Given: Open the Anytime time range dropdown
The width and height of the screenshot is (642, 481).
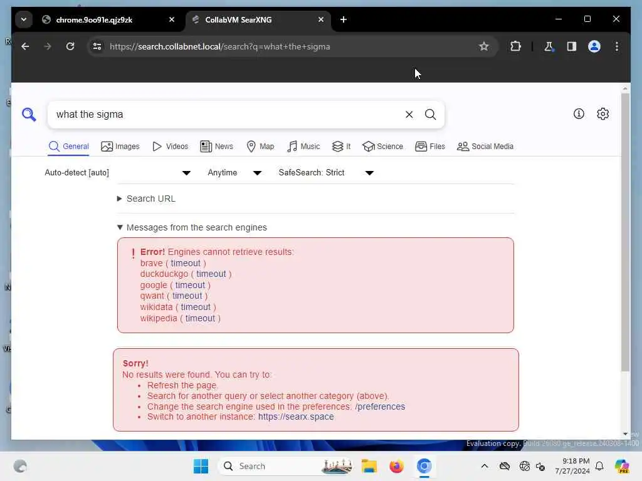Looking at the screenshot, I should tap(234, 173).
